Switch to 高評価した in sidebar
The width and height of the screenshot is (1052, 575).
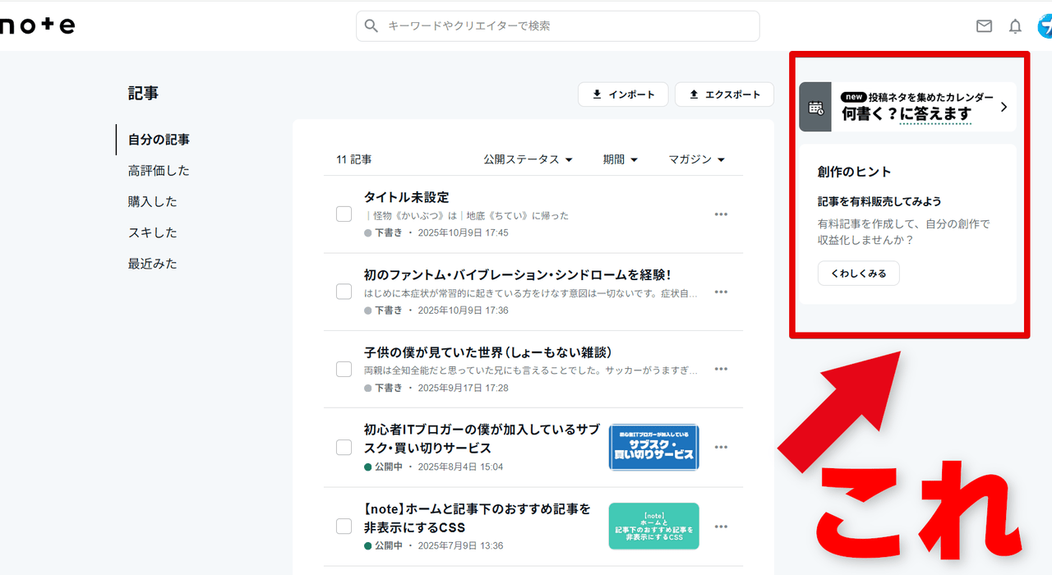159,171
